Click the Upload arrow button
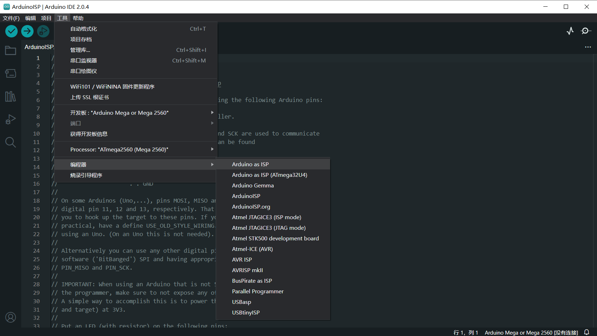The image size is (597, 336). coord(27,31)
